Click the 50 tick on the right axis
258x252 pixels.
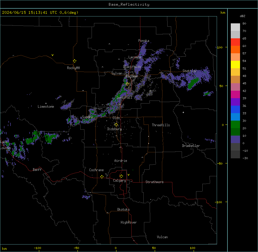click(x=221, y=86)
